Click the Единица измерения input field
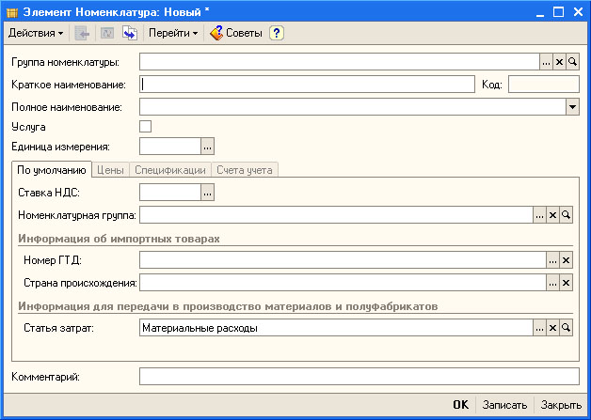This screenshot has width=591, height=420. [x=170, y=147]
